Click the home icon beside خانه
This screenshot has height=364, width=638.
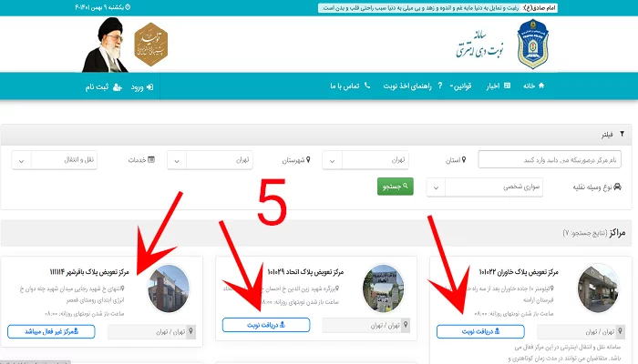click(541, 86)
